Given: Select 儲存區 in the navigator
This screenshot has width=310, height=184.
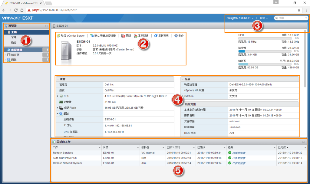Looking at the screenshot, I should tap(26, 55).
